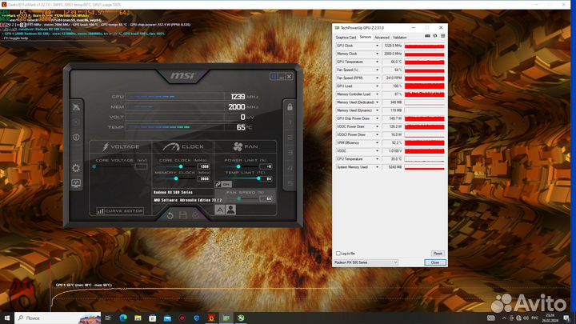Open the hardware monitor icon in Afterburner

click(x=76, y=183)
